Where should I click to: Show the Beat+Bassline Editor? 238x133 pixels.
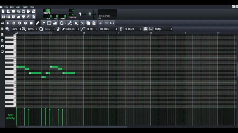8,17
